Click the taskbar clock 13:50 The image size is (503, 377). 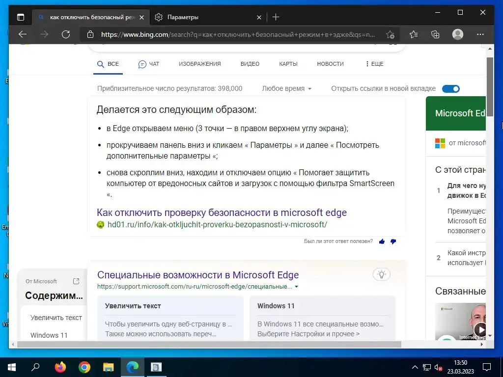[460, 363]
